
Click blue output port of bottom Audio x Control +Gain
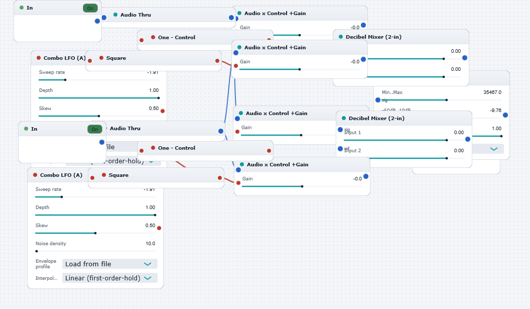tap(366, 176)
